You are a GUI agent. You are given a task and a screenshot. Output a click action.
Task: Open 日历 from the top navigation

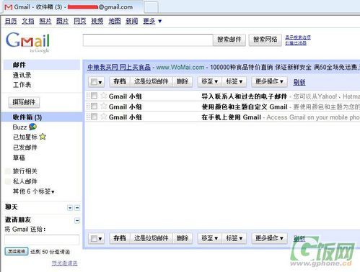click(x=11, y=21)
